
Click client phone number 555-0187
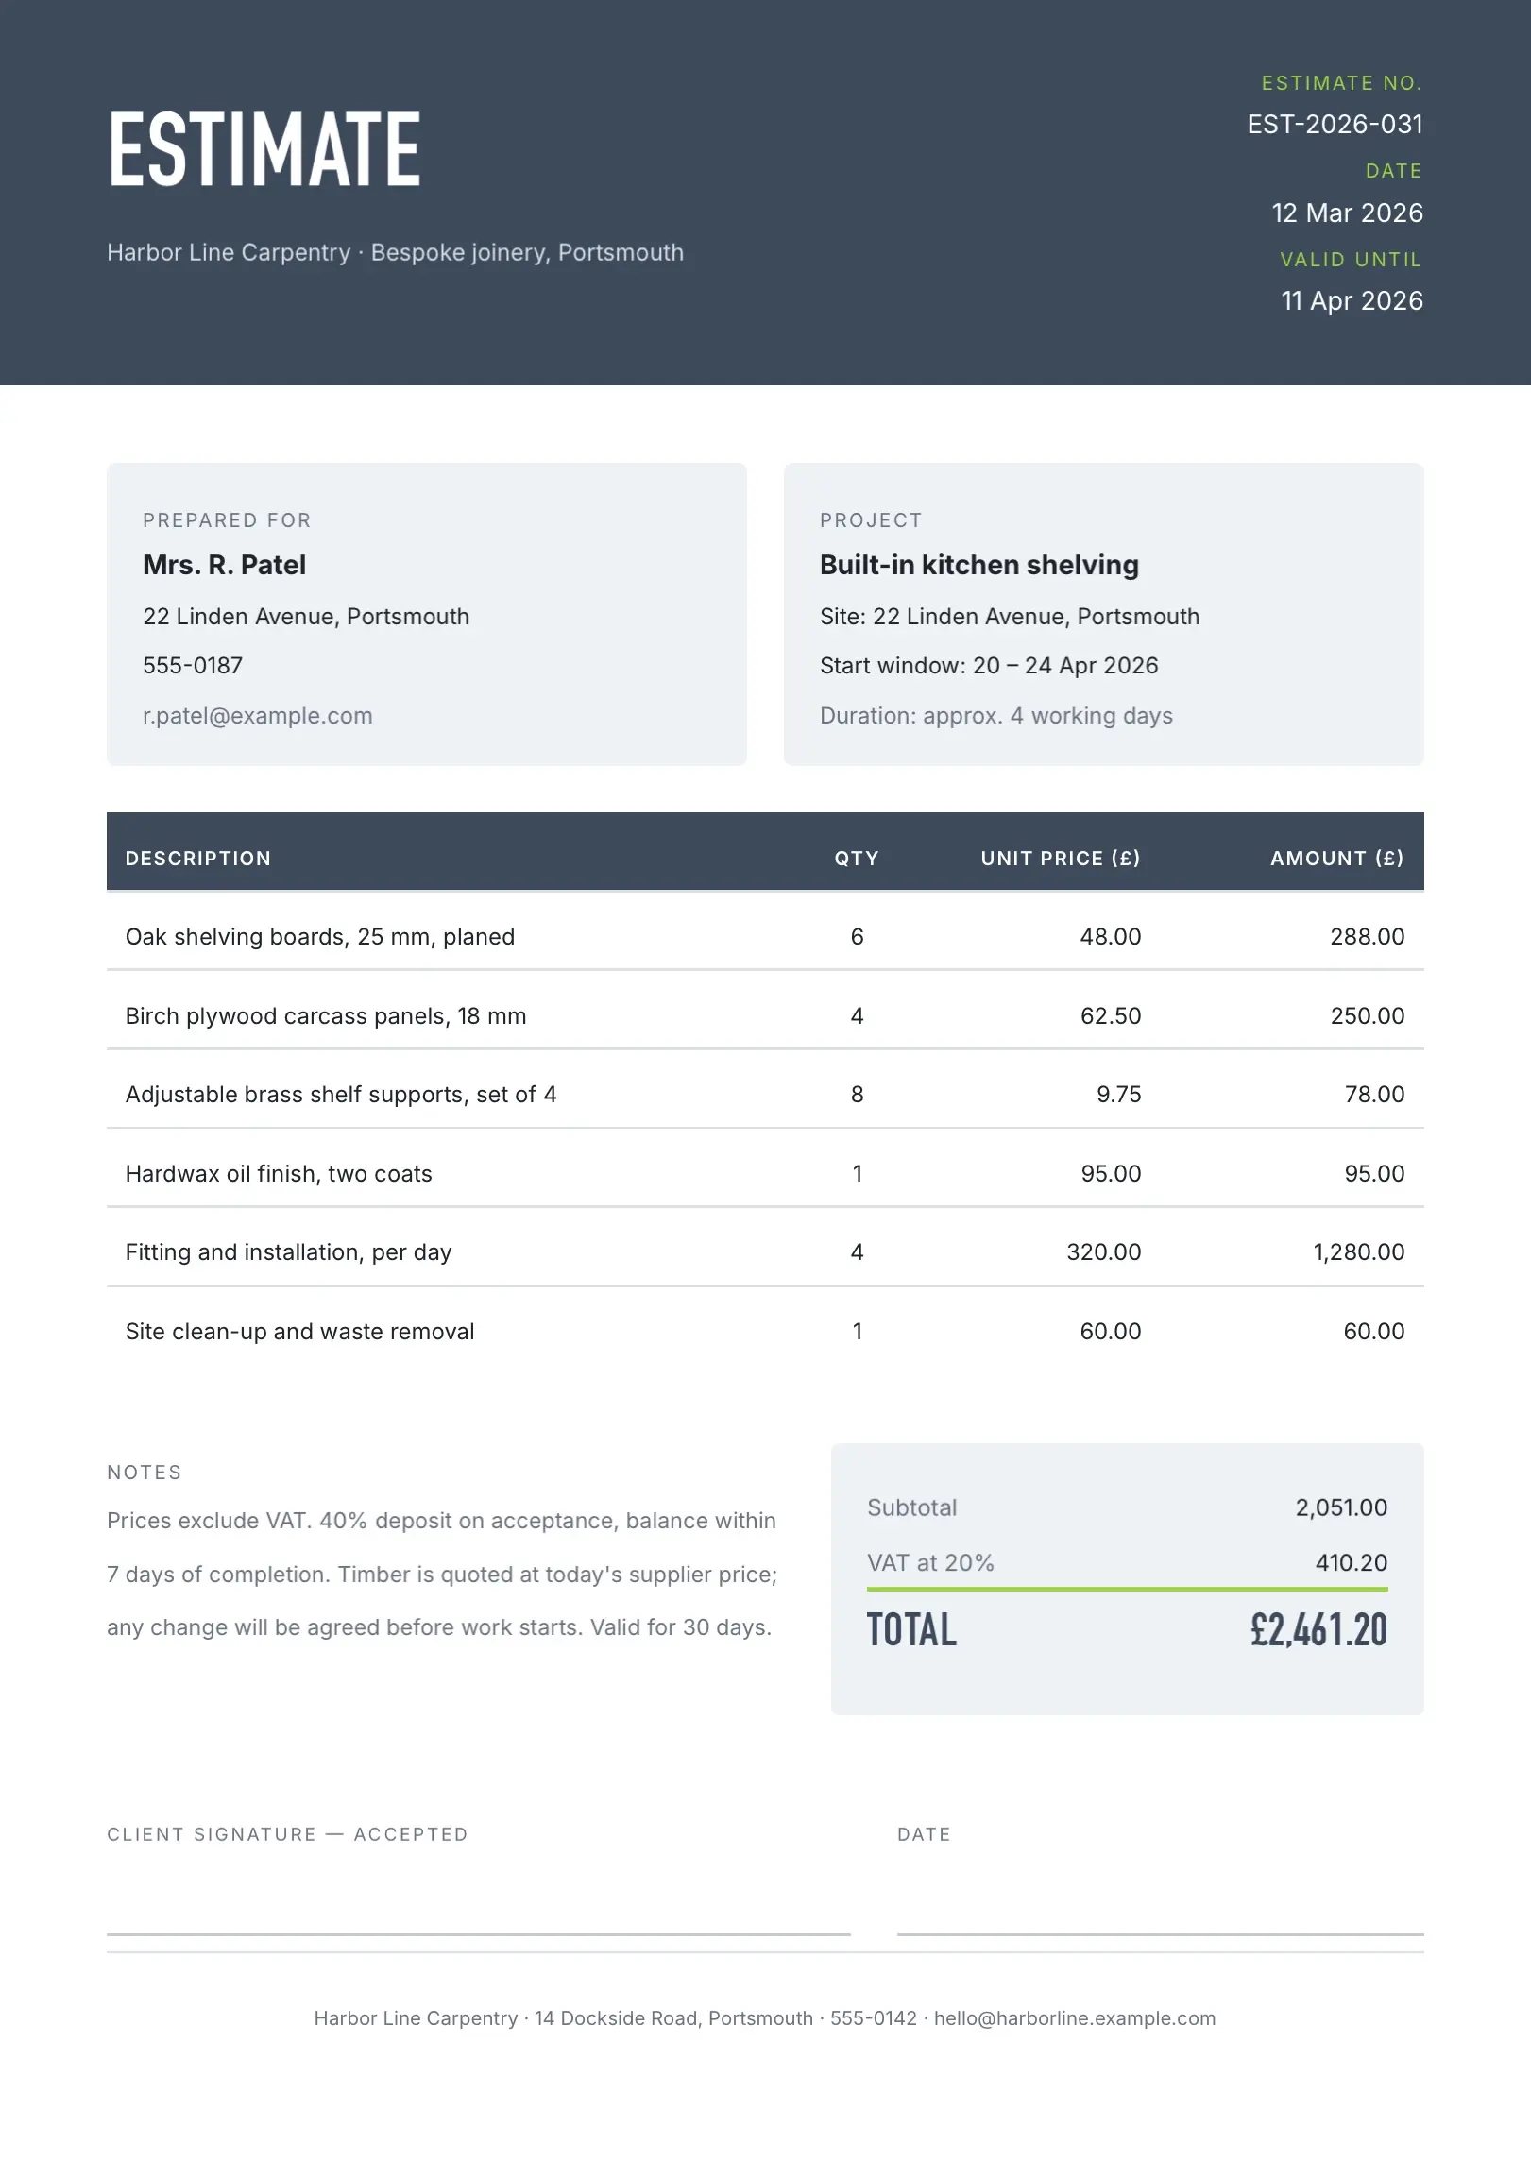click(x=193, y=666)
